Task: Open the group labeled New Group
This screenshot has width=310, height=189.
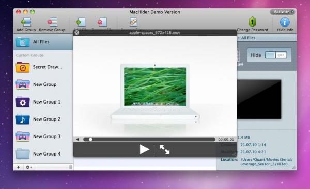Action: [43, 84]
